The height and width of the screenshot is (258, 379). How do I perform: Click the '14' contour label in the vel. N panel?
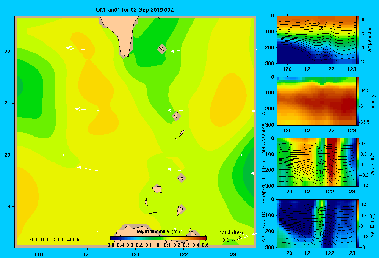294,173
